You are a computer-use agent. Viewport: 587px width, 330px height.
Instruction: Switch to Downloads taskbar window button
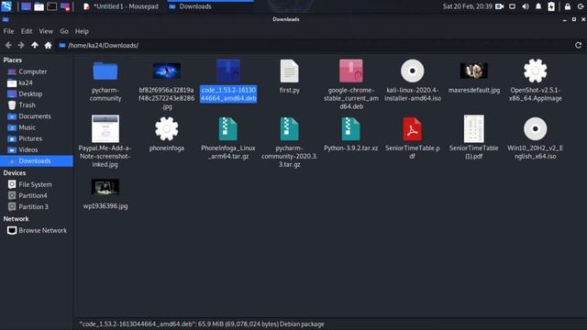(210, 6)
